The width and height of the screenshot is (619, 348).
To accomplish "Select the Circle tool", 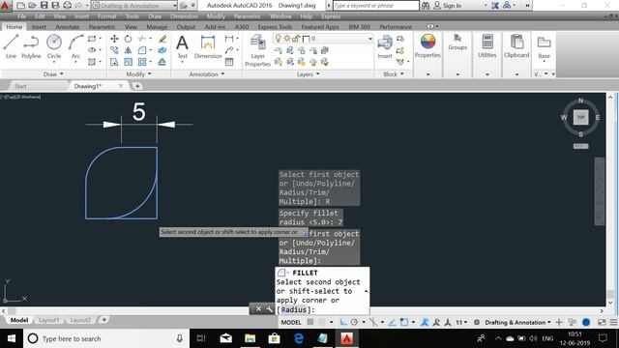I will click(54, 46).
